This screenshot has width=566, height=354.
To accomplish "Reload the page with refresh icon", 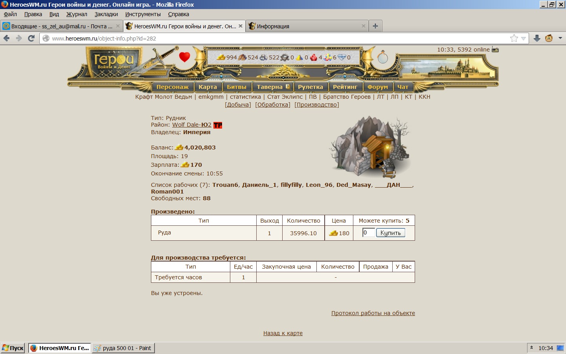I will [x=31, y=38].
